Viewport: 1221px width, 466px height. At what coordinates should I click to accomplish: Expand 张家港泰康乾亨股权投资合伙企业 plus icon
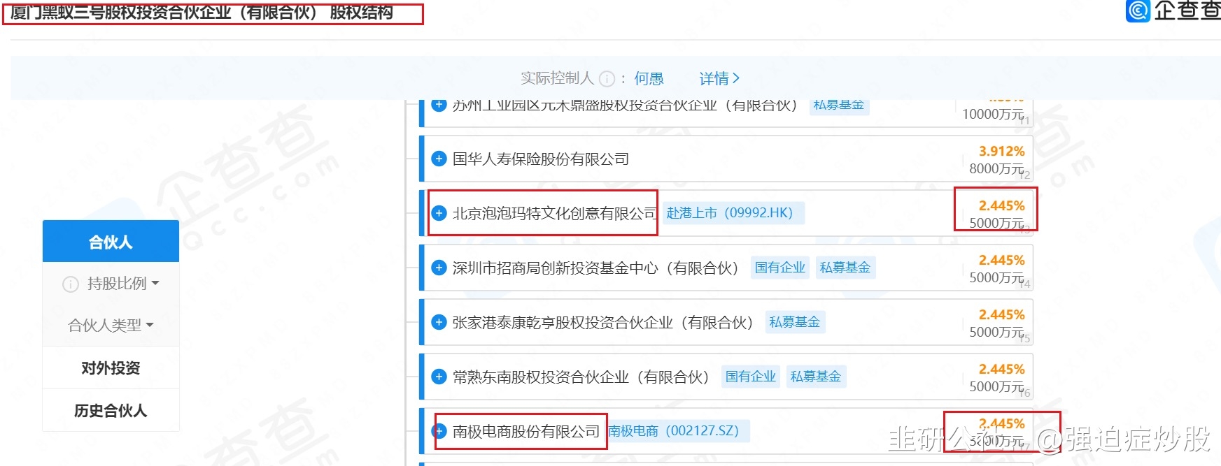click(439, 322)
